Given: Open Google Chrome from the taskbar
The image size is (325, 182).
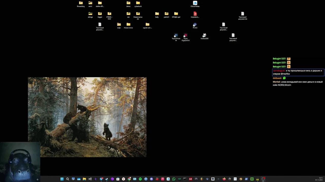Looking at the screenshot, I should tap(129, 179).
